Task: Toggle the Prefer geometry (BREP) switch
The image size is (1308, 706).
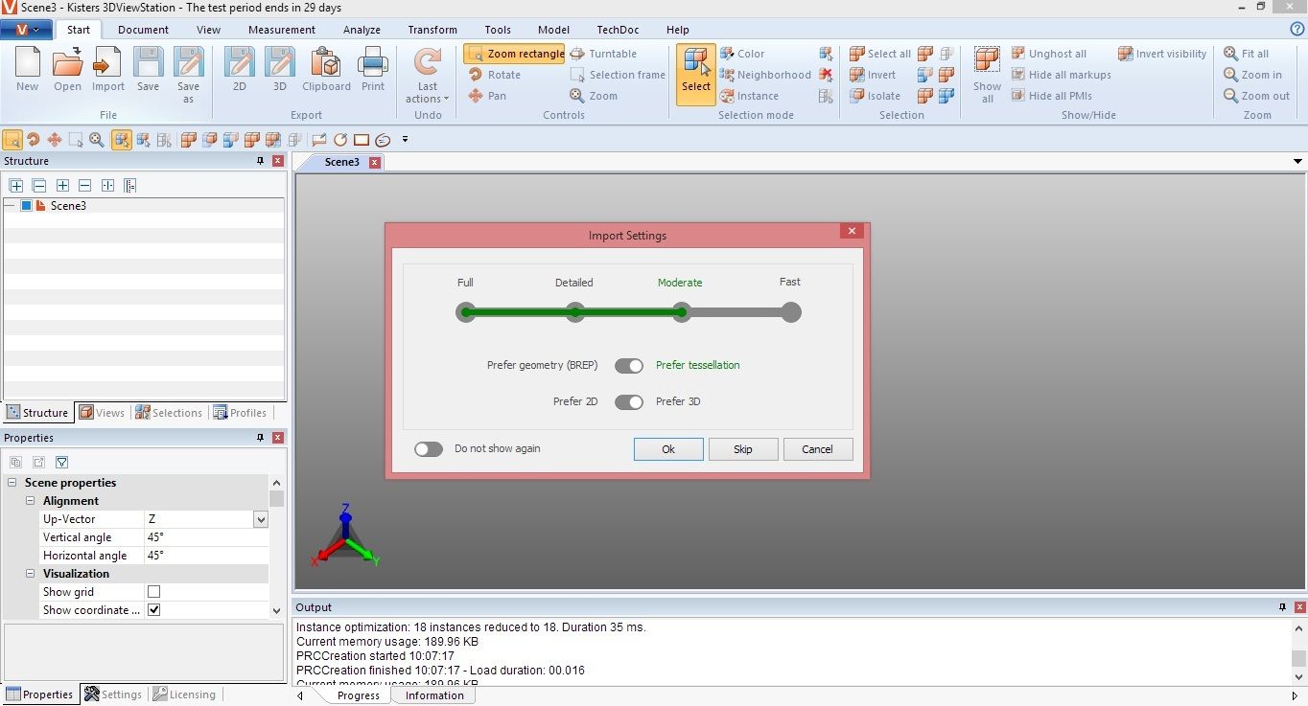Action: click(629, 366)
